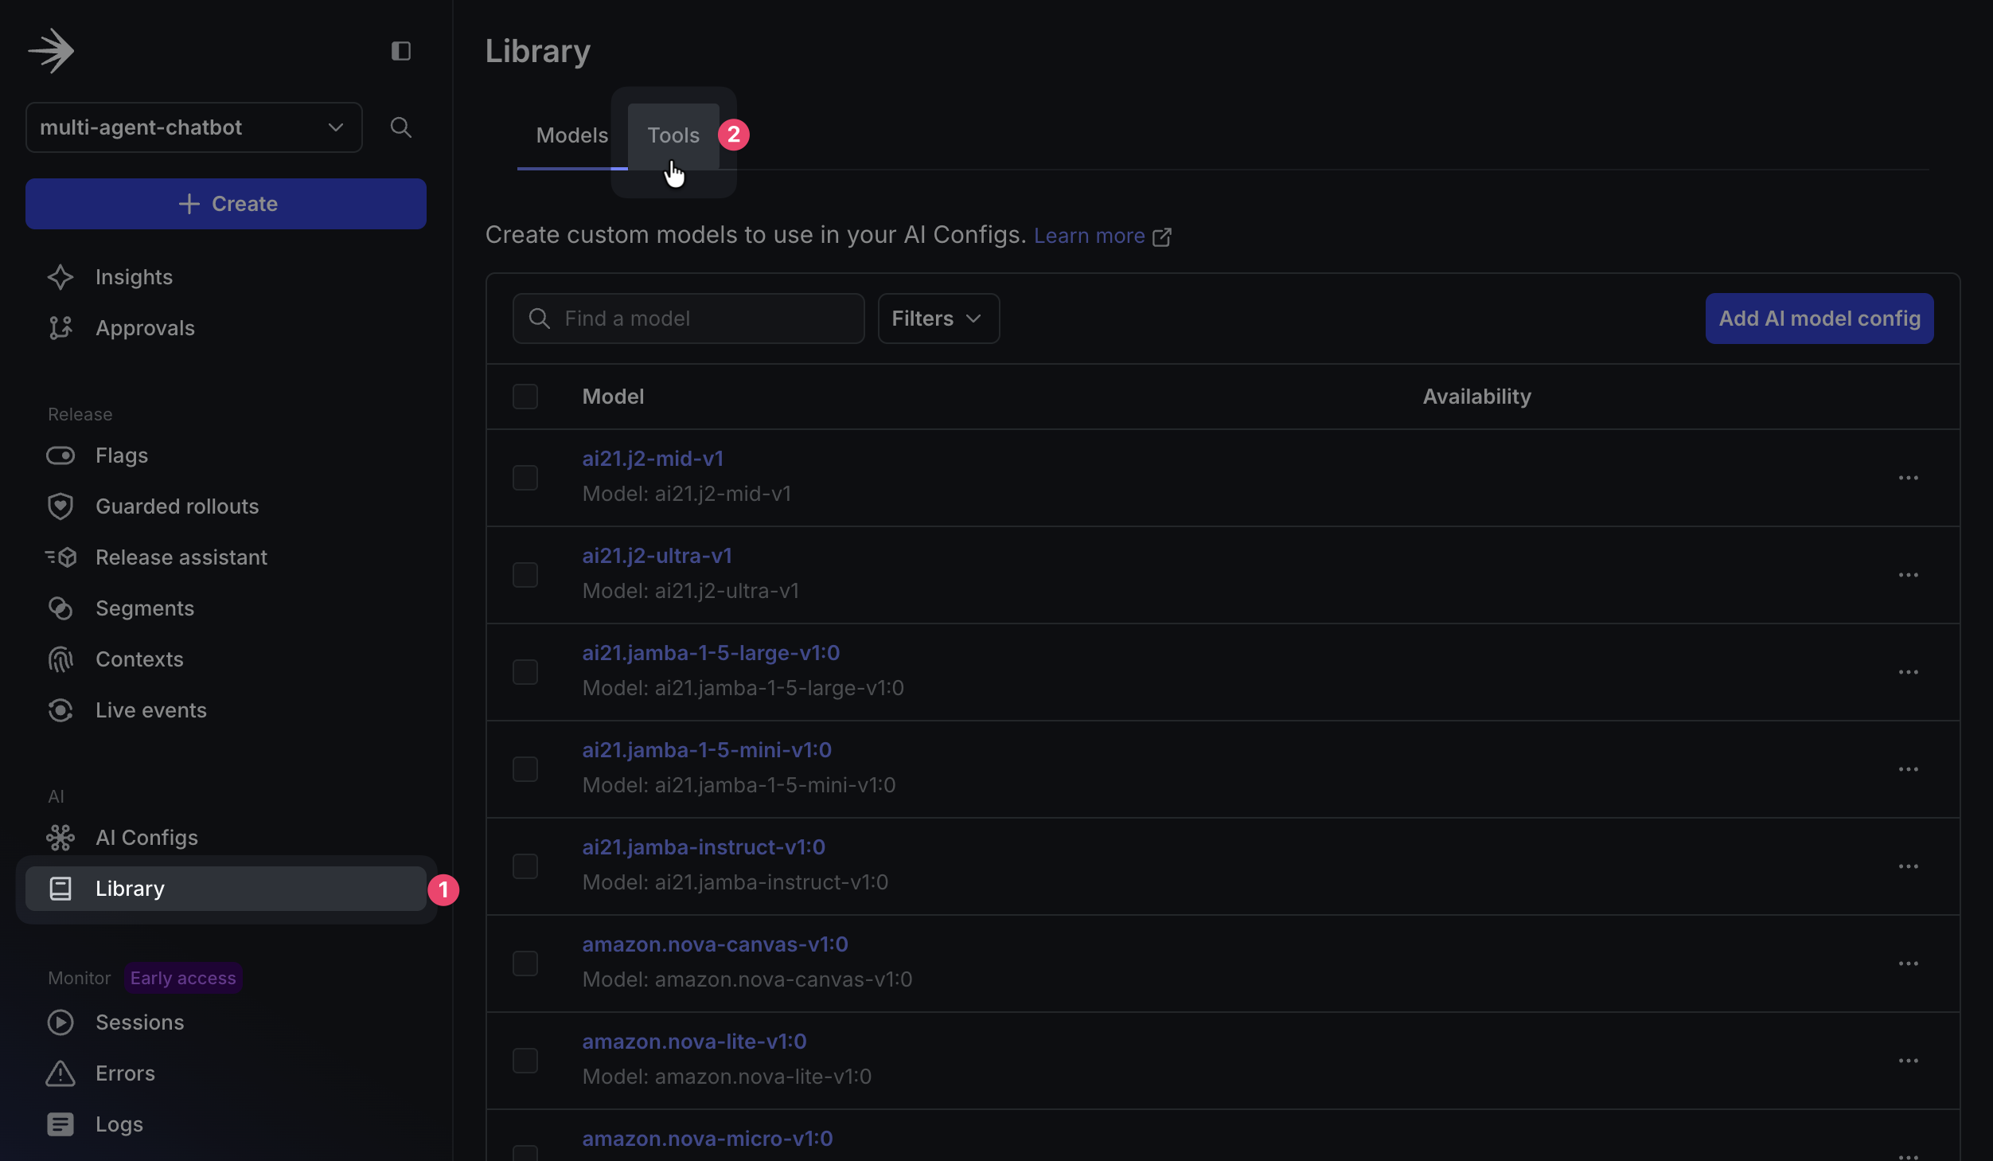Select the Guarded rollouts shield icon
The width and height of the screenshot is (1993, 1161).
coord(61,506)
